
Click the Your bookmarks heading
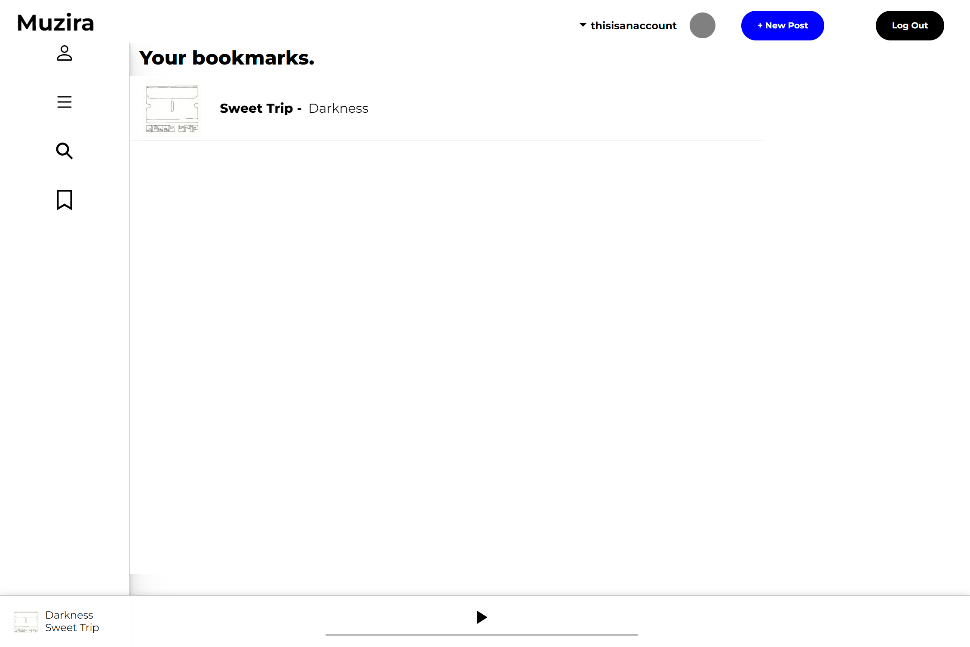(227, 58)
